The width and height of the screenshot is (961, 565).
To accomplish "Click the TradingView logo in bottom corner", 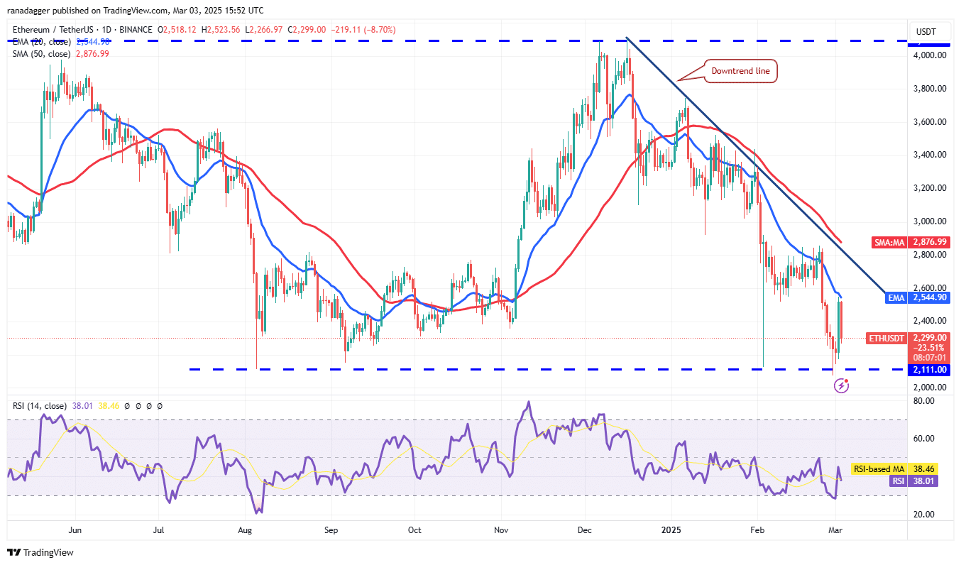I will (x=40, y=552).
